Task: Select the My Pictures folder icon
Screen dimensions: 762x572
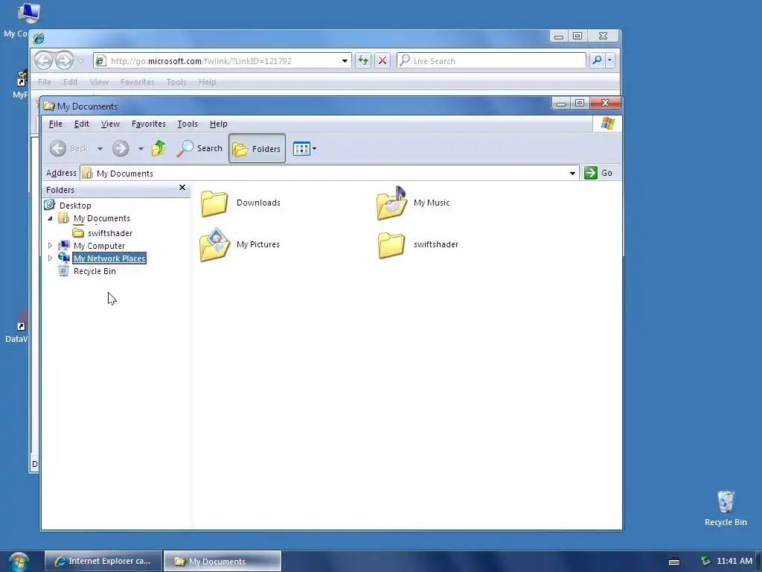Action: point(214,244)
